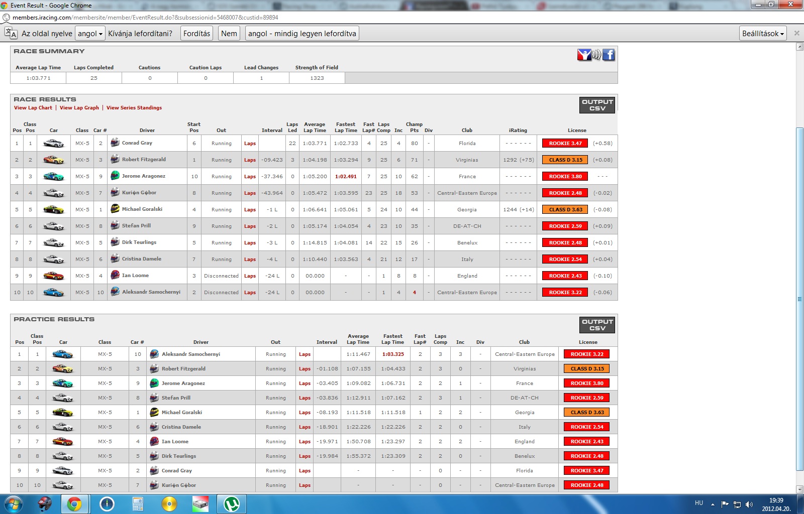
Task: Click the Nem button
Action: click(229, 34)
